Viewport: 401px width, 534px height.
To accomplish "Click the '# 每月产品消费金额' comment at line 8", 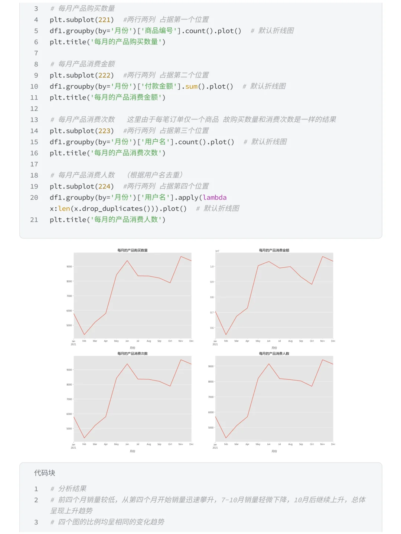I will coord(83,64).
